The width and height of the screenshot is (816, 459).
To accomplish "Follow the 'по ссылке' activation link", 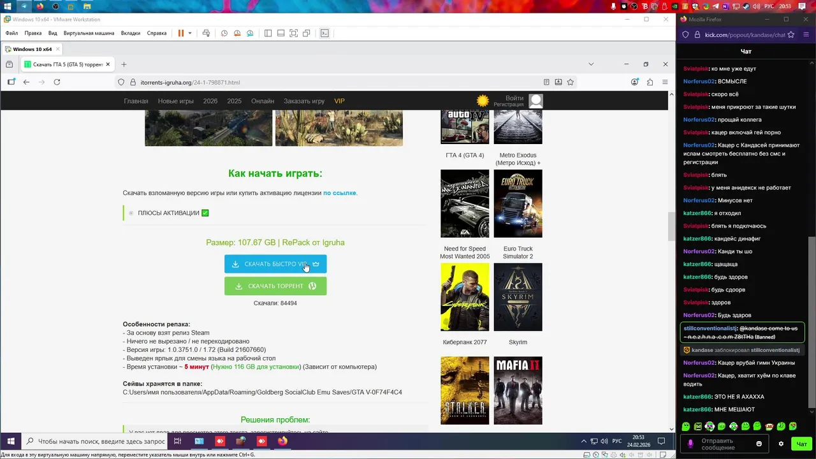I will click(x=340, y=193).
